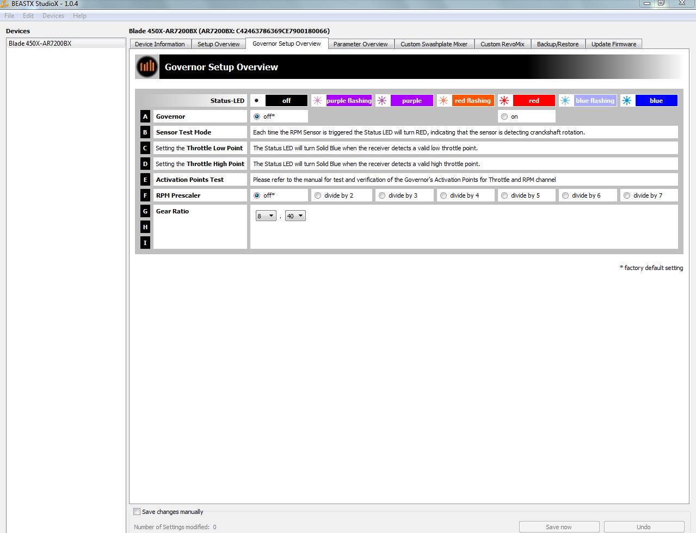This screenshot has height=533, width=696.
Task: Click the blue flashing LED icon
Action: [565, 101]
